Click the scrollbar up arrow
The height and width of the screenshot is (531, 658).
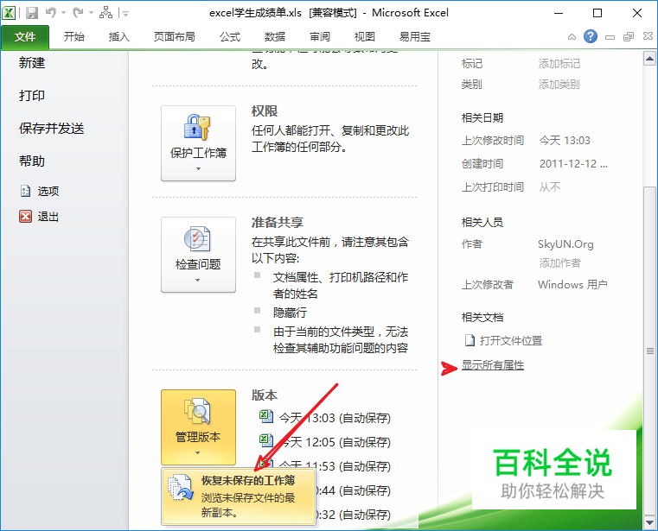[x=649, y=59]
